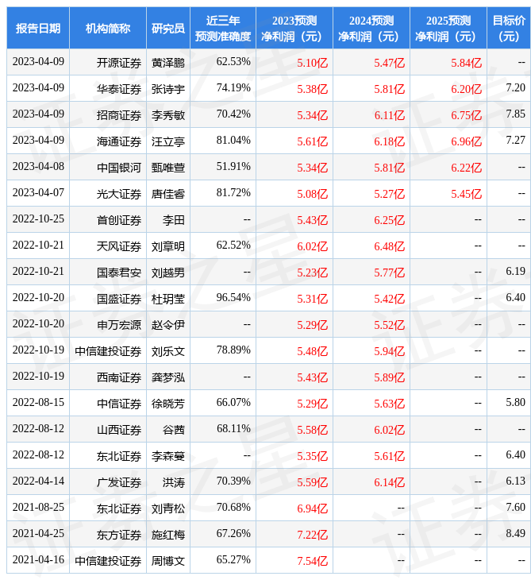The height and width of the screenshot is (580, 531).
Task: Click 2023 profit forecast 7.54亿
Action: [x=312, y=561]
